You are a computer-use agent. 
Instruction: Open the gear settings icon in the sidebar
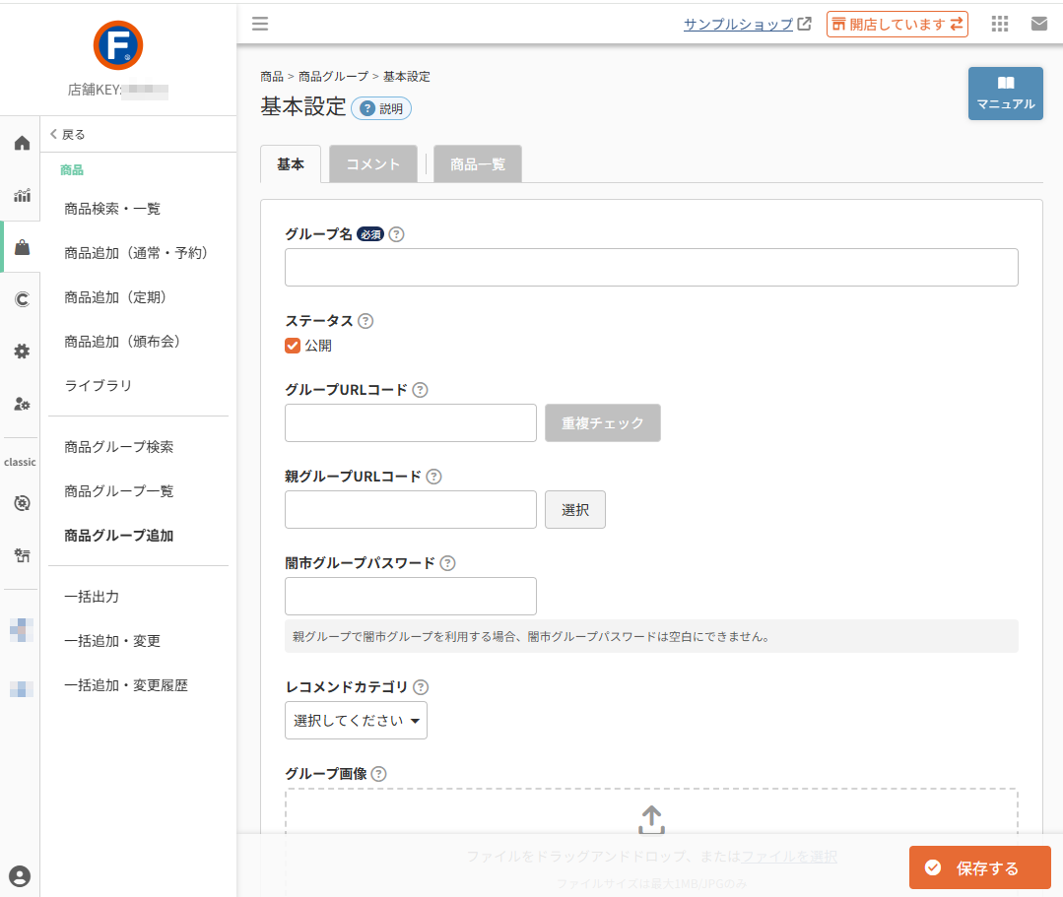coord(22,351)
